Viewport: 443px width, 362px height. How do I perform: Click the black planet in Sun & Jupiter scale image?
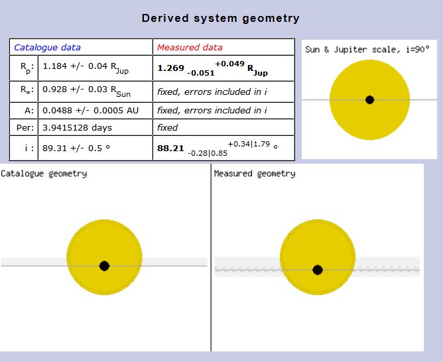[369, 100]
